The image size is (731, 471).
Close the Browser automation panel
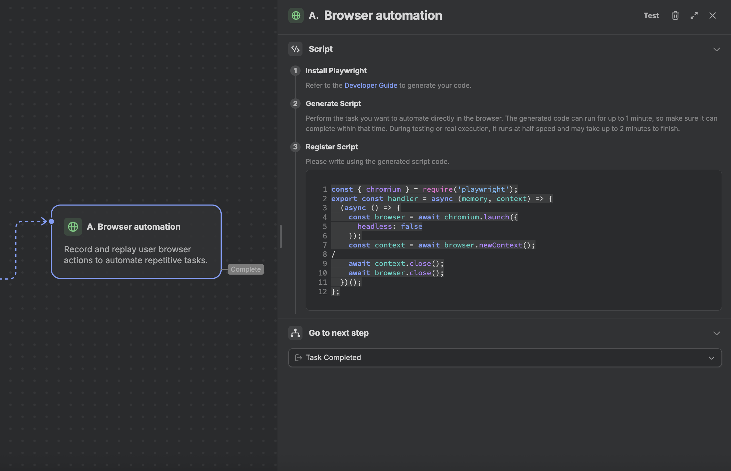712,15
